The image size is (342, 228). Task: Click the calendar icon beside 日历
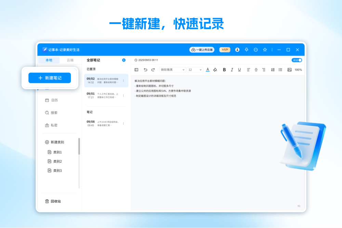click(47, 100)
